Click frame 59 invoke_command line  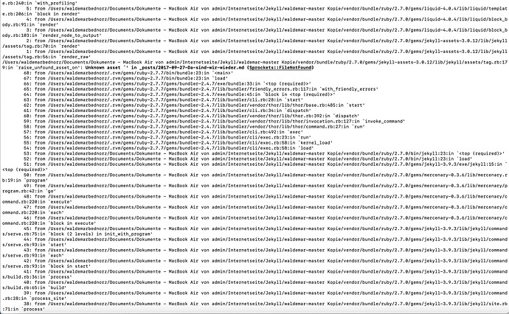[214, 121]
